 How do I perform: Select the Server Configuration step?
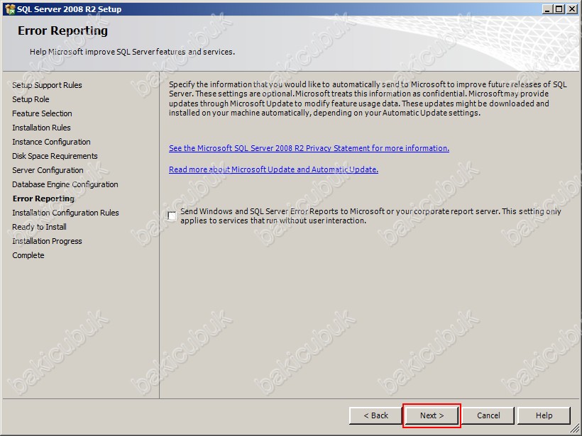pyautogui.click(x=48, y=170)
